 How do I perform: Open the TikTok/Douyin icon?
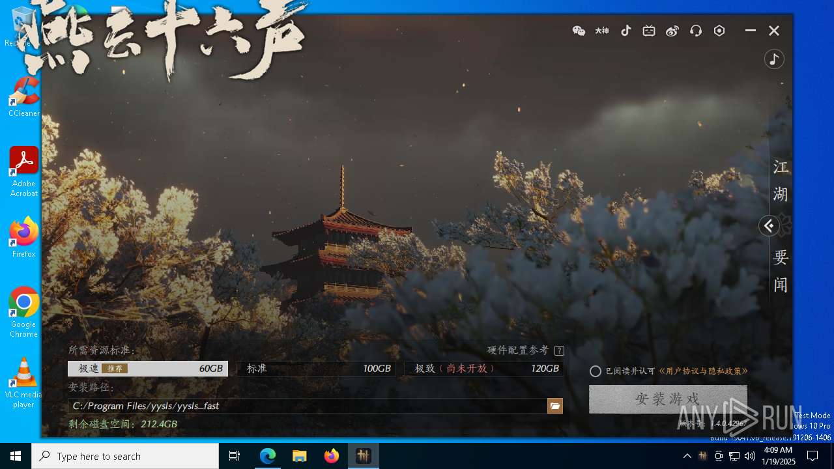coord(625,31)
